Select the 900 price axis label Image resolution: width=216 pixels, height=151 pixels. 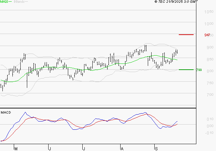tap(208, 48)
